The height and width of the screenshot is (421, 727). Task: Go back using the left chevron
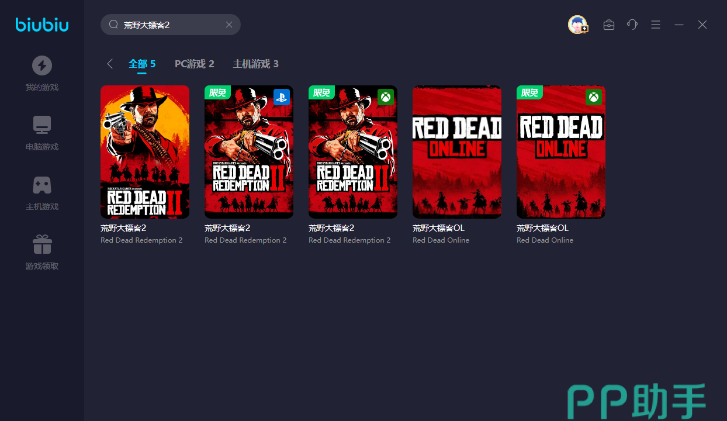click(x=110, y=64)
